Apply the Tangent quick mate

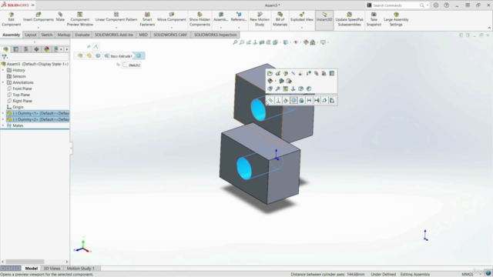(286, 101)
